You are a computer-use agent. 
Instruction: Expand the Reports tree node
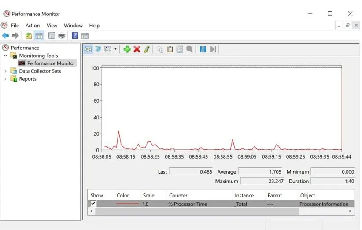click(x=5, y=79)
